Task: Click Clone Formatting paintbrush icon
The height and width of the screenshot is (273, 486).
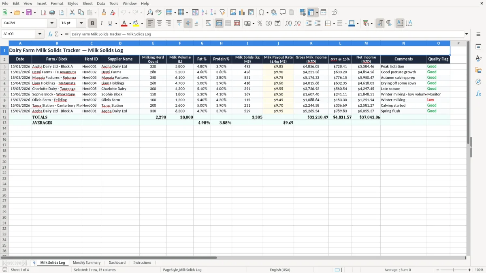Action: (x=104, y=13)
